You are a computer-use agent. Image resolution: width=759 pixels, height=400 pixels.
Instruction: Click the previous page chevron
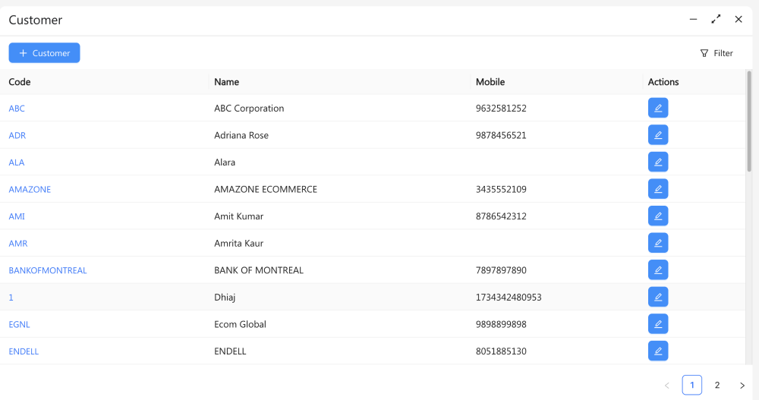point(666,386)
